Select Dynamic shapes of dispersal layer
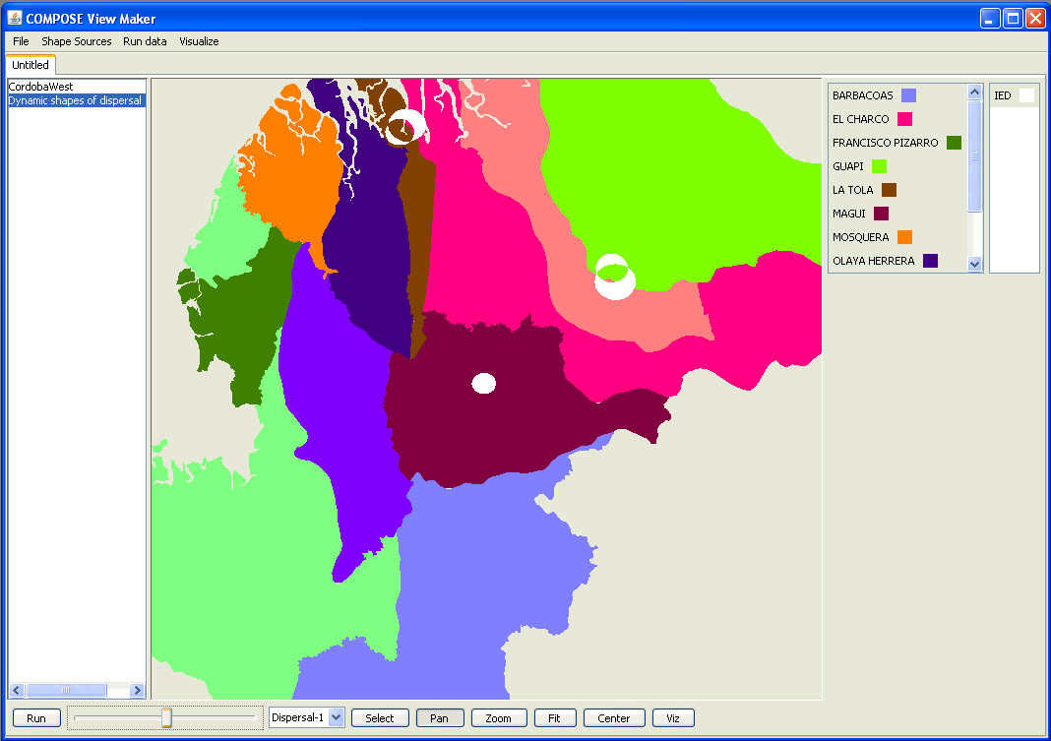 click(x=76, y=100)
